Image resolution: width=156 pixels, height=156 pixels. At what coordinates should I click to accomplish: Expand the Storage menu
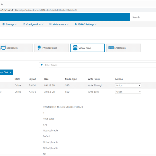coord(10,24)
